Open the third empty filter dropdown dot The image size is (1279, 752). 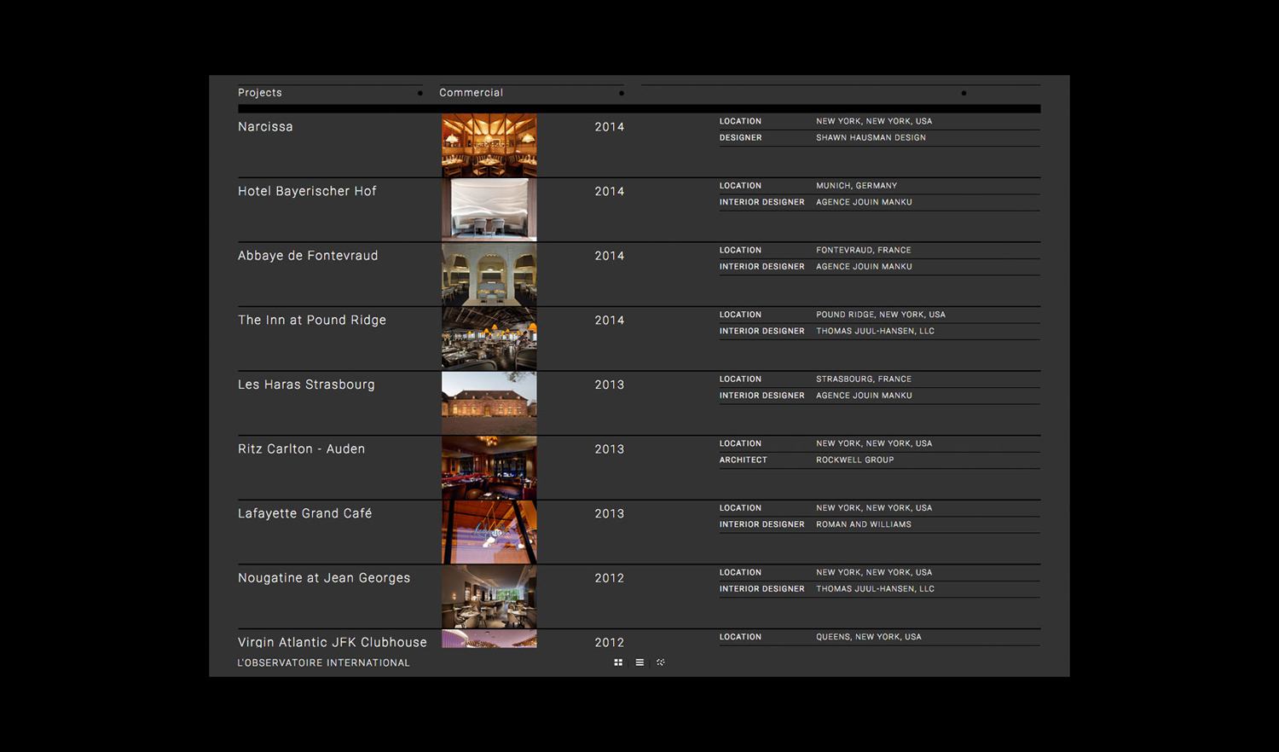click(x=964, y=93)
